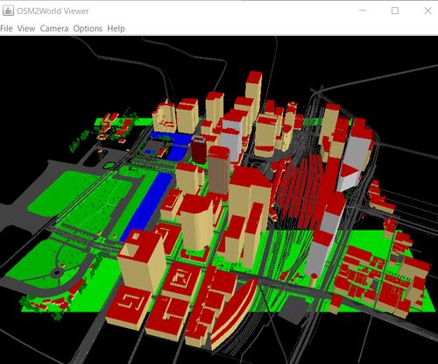This screenshot has height=364, width=438.
Task: Open the File menu
Action: 6,28
